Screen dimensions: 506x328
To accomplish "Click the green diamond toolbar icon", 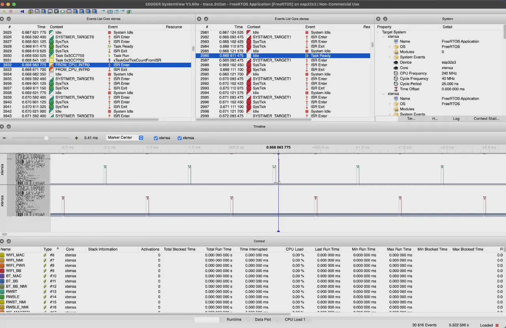I will tap(62, 11).
